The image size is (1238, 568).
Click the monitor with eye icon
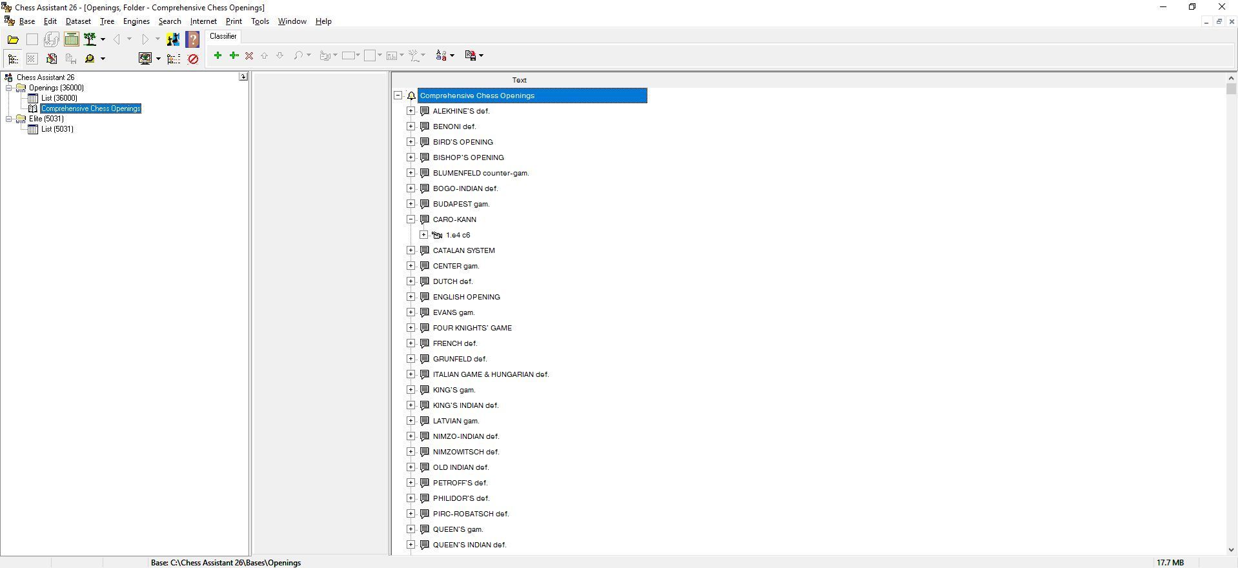point(145,59)
